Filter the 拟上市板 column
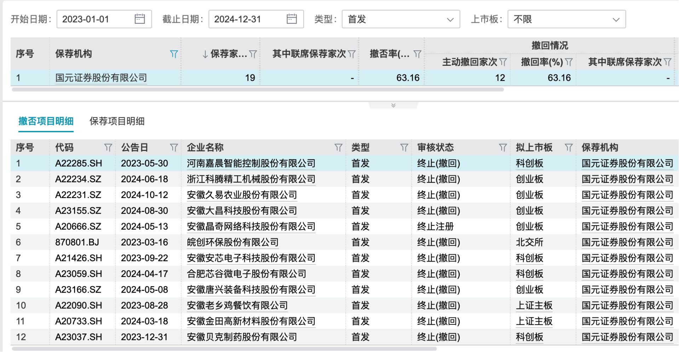This screenshot has height=352, width=679. click(568, 148)
